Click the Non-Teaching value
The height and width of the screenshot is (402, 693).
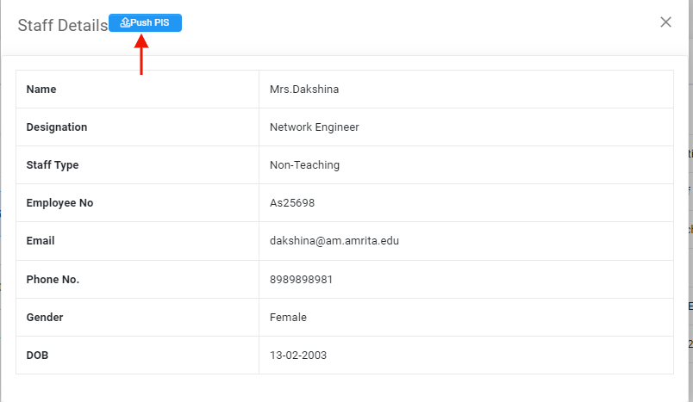click(304, 165)
